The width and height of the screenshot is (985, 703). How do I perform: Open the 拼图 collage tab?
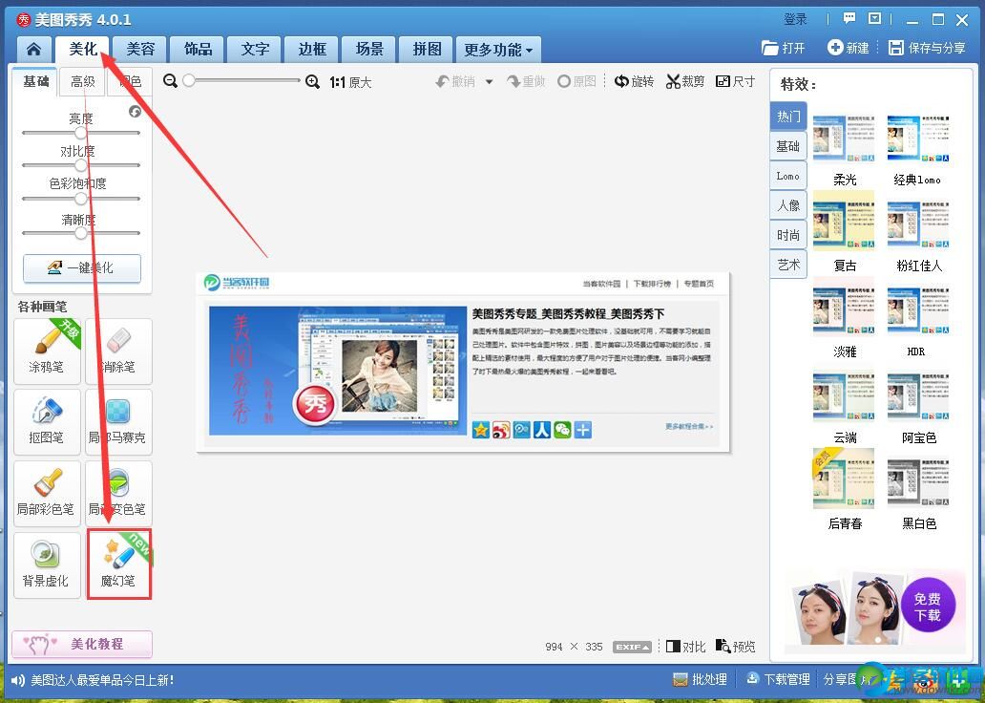click(x=428, y=49)
